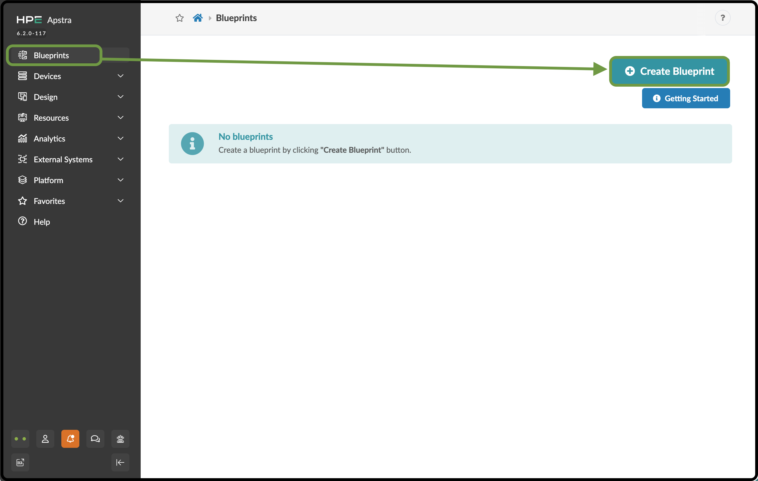The height and width of the screenshot is (481, 758).
Task: Open the user profile icon
Action: pyautogui.click(x=45, y=439)
